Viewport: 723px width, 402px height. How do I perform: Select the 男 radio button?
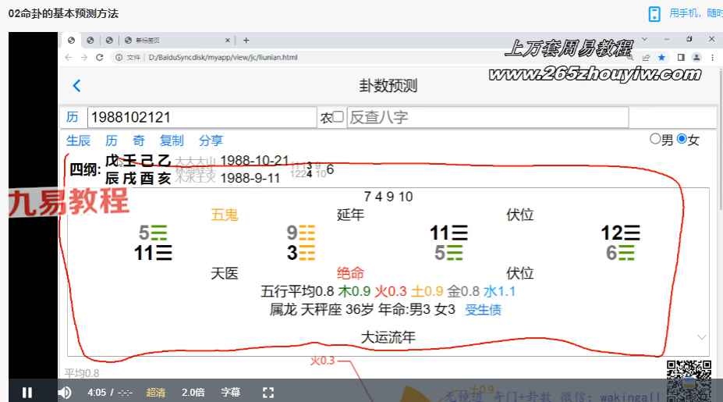point(655,139)
